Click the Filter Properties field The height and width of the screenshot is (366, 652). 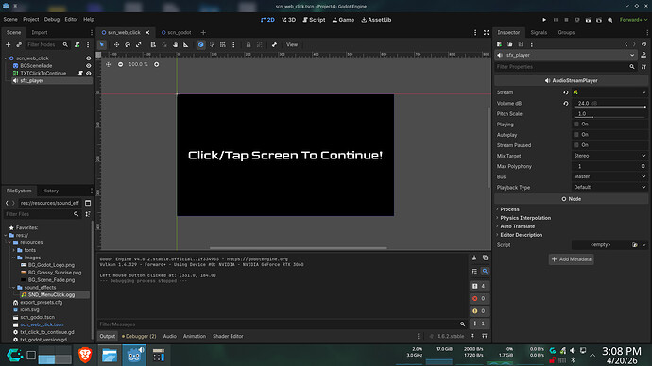(x=566, y=66)
